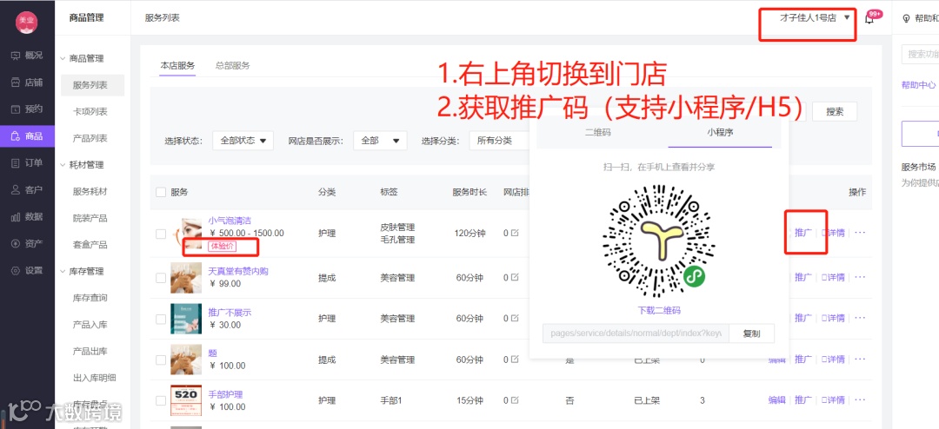Screen dimensions: 939x429
Task: Open 库存查询 in the secondary menu
Action: point(90,298)
